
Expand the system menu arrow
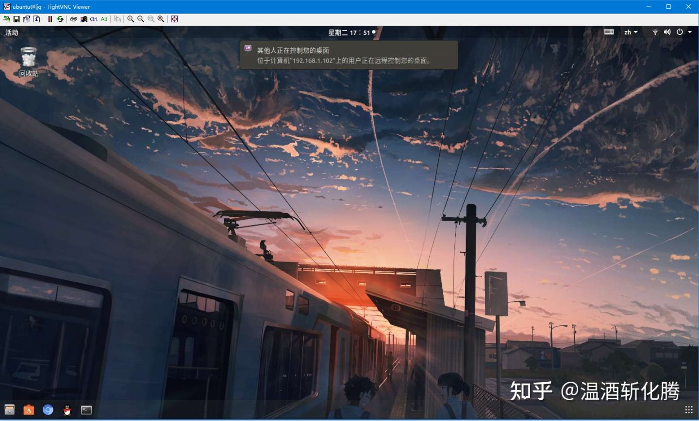[690, 32]
